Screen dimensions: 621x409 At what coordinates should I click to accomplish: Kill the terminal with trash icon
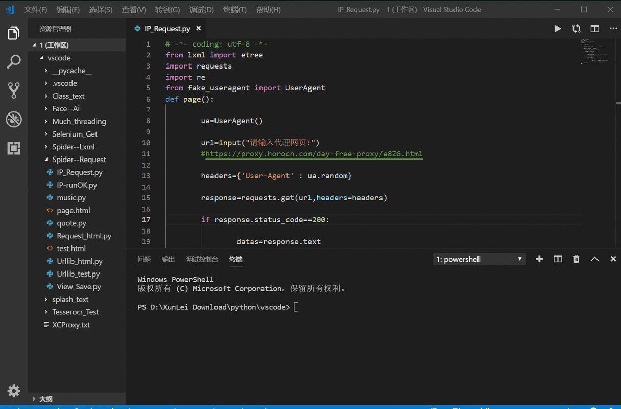[x=576, y=259]
